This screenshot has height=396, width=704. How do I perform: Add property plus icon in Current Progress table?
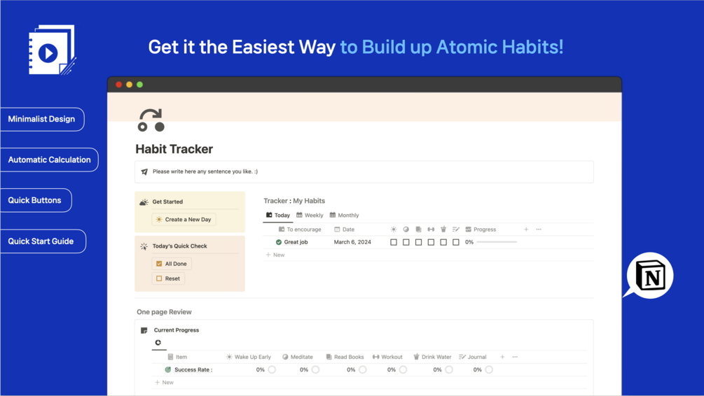(502, 357)
